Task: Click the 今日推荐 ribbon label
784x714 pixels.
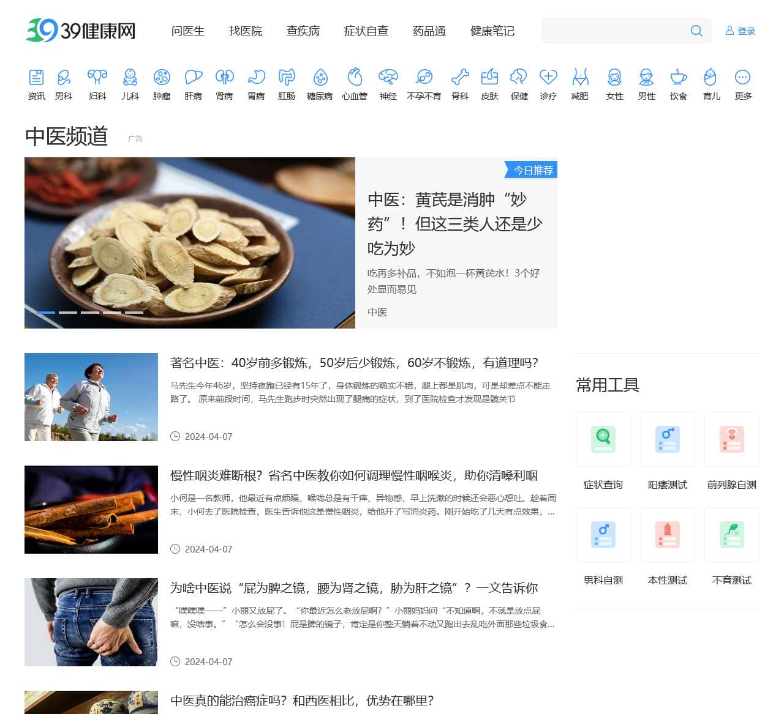Action: 531,170
